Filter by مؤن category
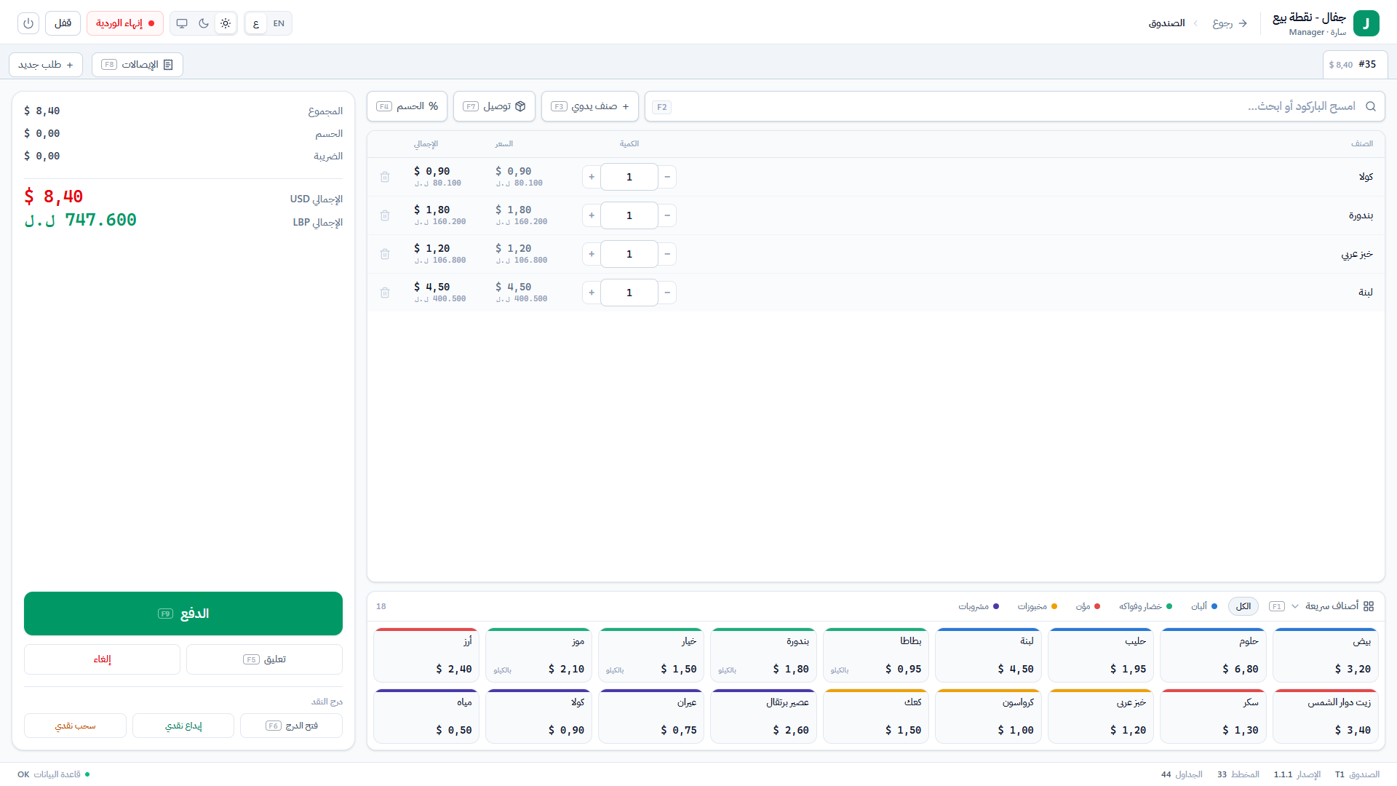This screenshot has width=1397, height=786. [x=1088, y=606]
